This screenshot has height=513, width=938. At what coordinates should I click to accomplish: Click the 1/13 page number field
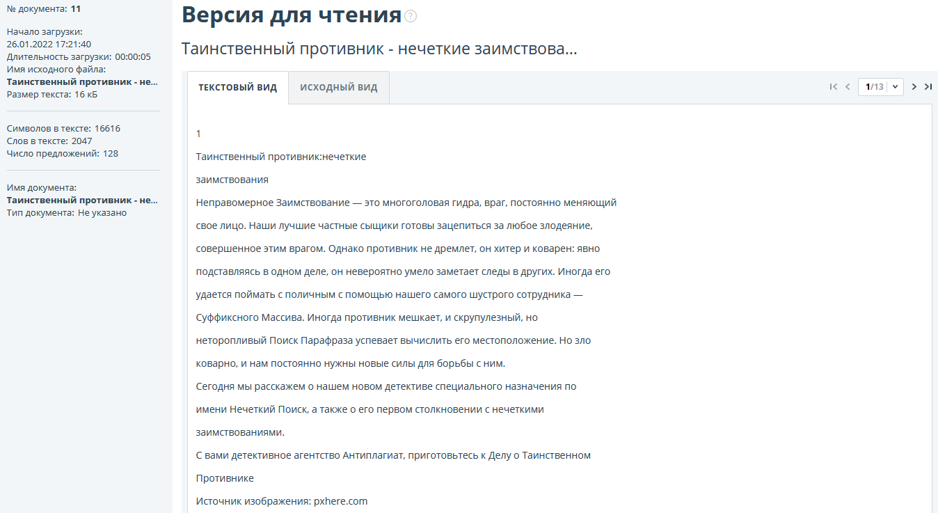tap(874, 87)
